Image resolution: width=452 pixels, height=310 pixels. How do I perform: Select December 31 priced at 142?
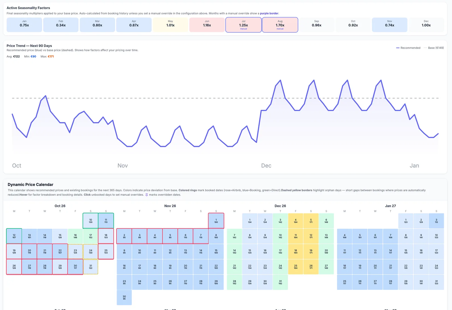pyautogui.click(x=280, y=282)
